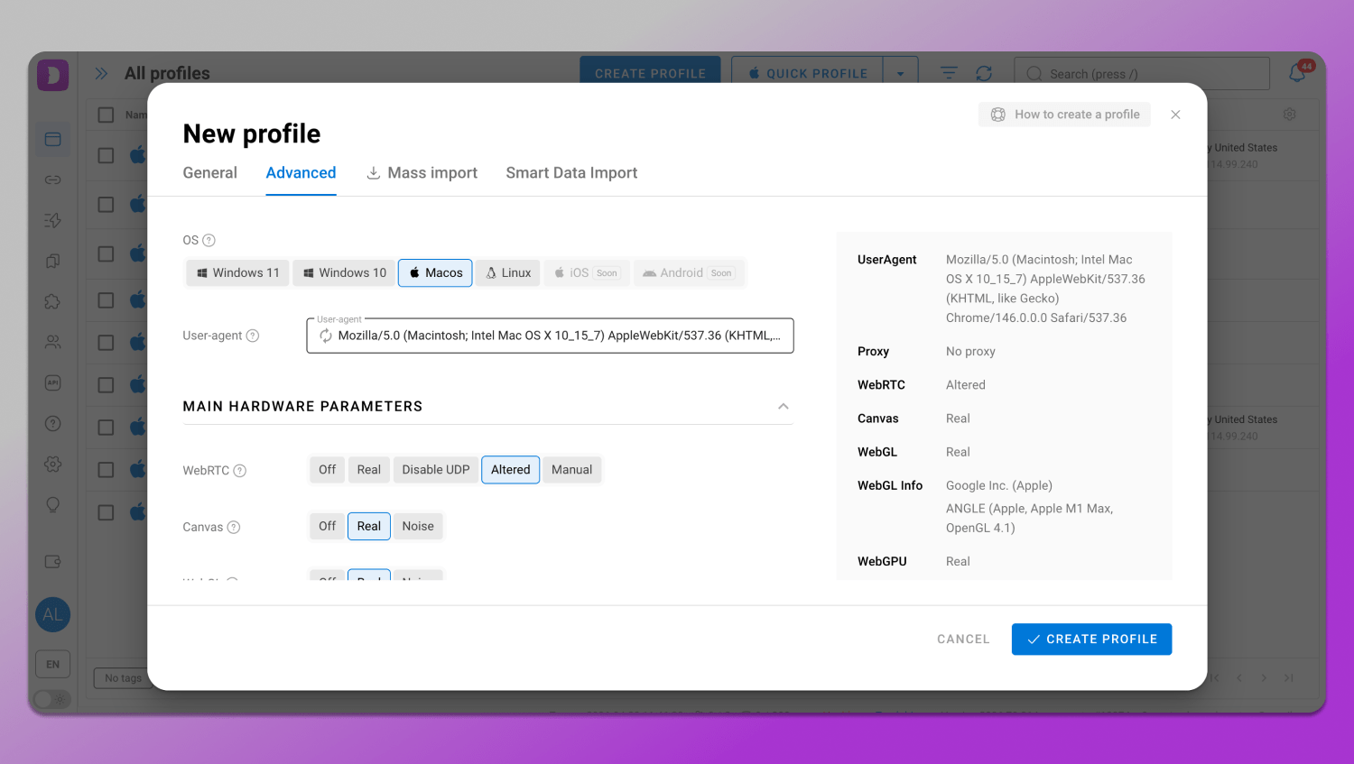Screen dimensions: 1354x764
Task: Click the Canvas help question mark icon
Action: coord(234,528)
